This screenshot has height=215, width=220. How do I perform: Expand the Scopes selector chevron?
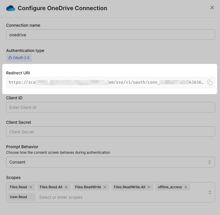point(210,192)
